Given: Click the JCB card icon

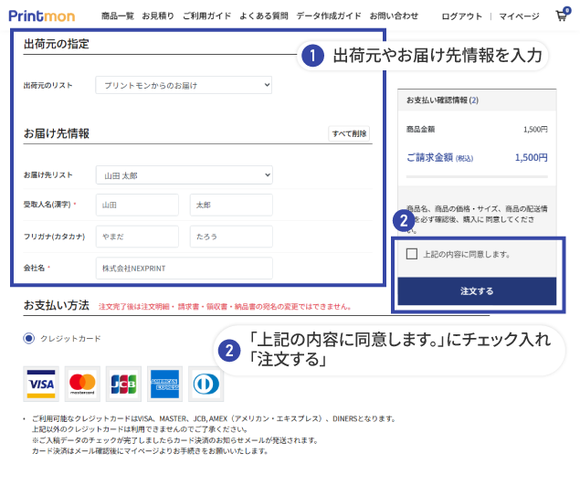Looking at the screenshot, I should pos(123,384).
